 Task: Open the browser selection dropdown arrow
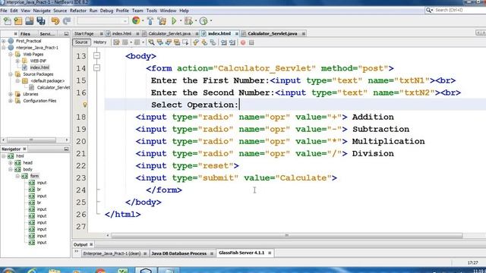(143, 20)
